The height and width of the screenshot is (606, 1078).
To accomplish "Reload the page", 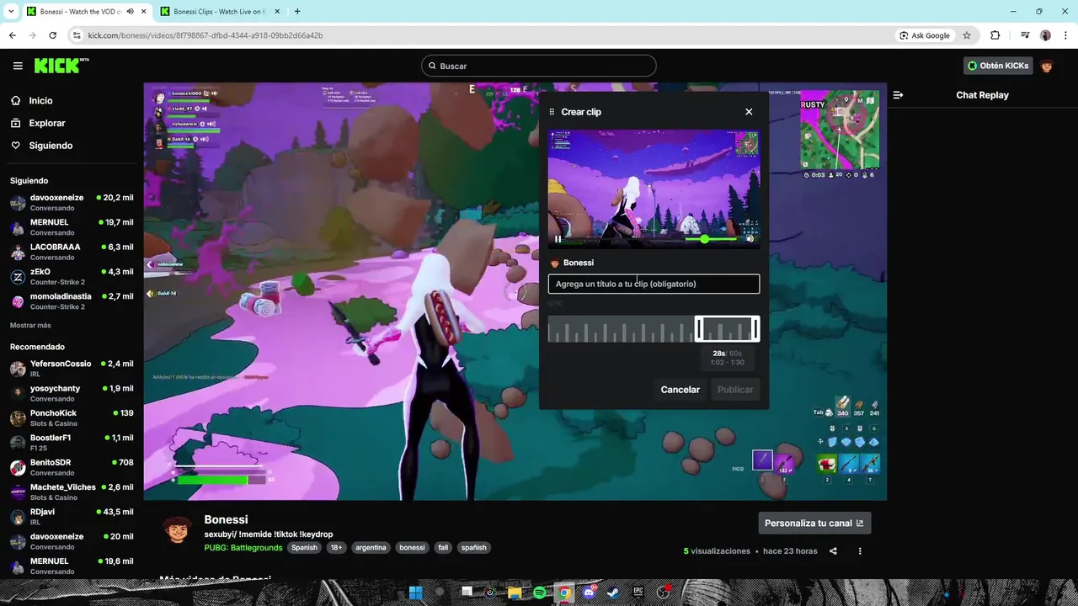I will tap(52, 35).
